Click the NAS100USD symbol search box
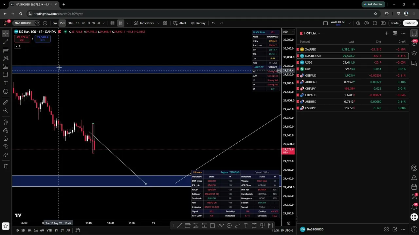This screenshot has height=235, width=419. (23, 23)
